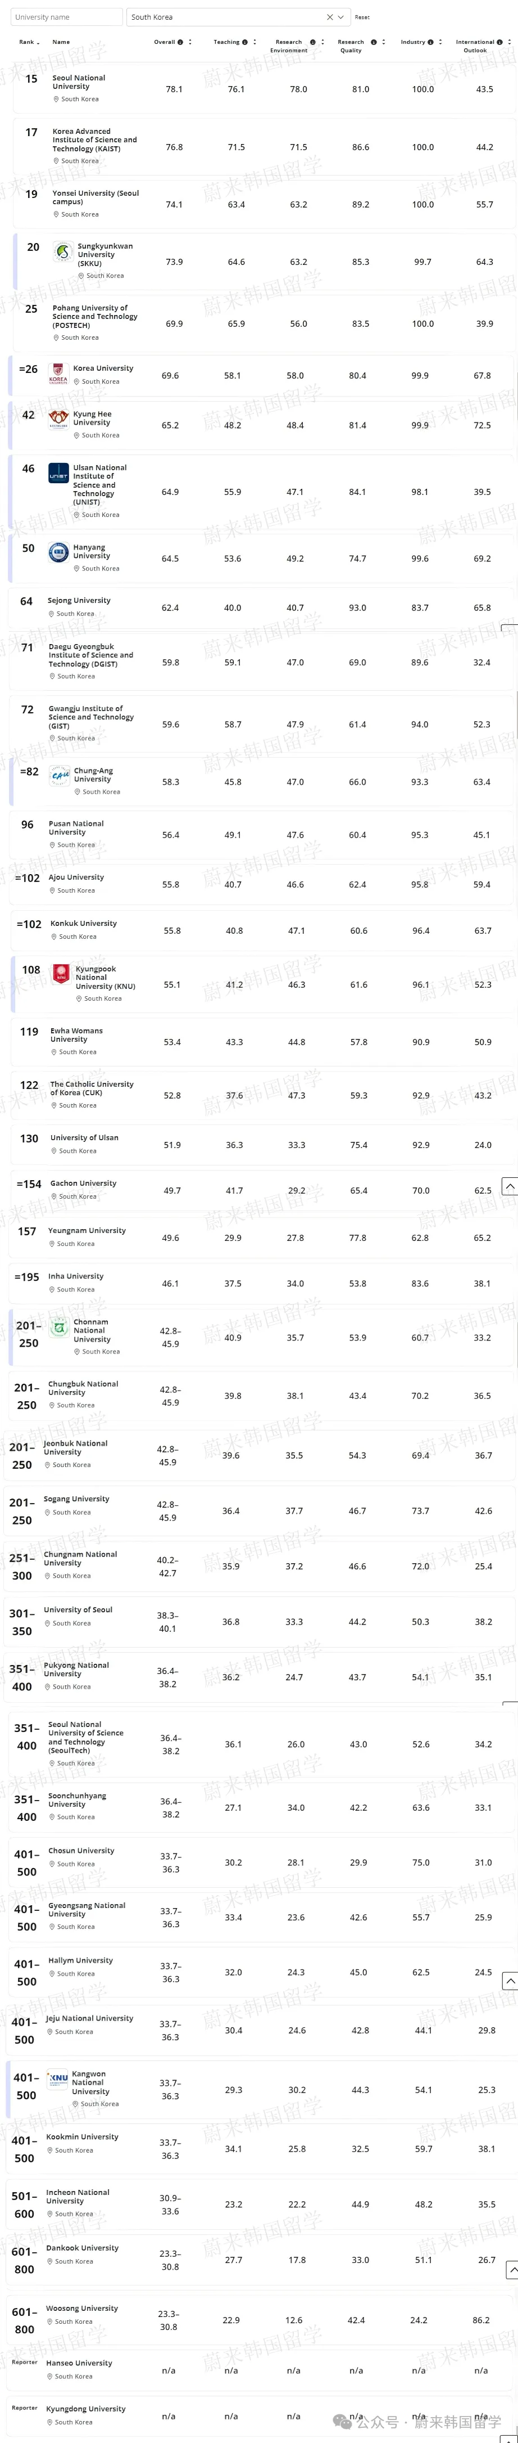Click scroll-to-top arrow beside Gachon University
This screenshot has width=518, height=2443.
click(x=510, y=1186)
